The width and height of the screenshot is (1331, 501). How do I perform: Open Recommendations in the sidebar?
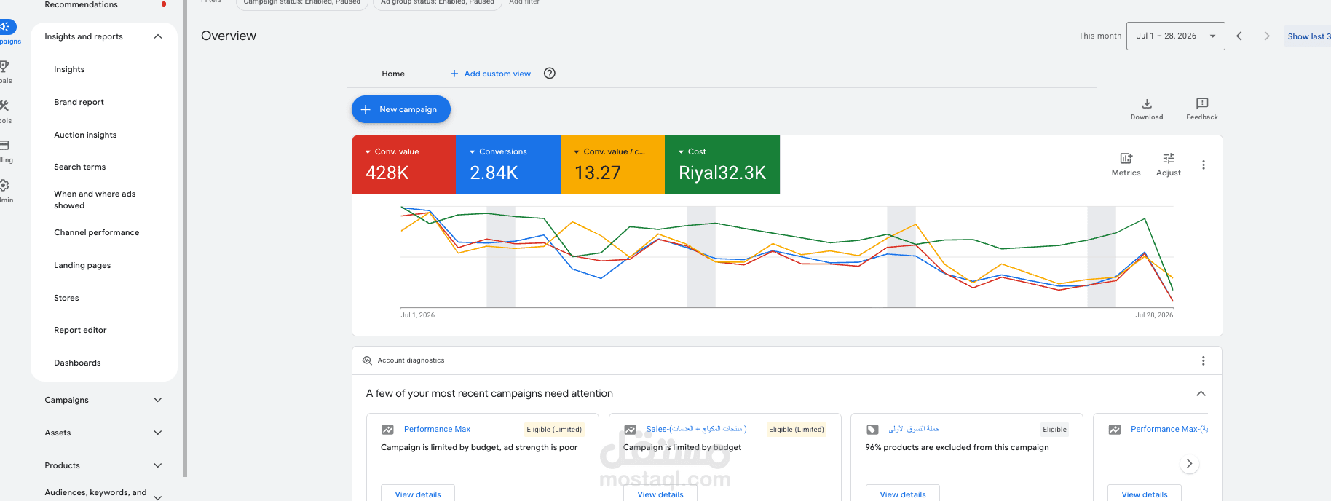(81, 4)
